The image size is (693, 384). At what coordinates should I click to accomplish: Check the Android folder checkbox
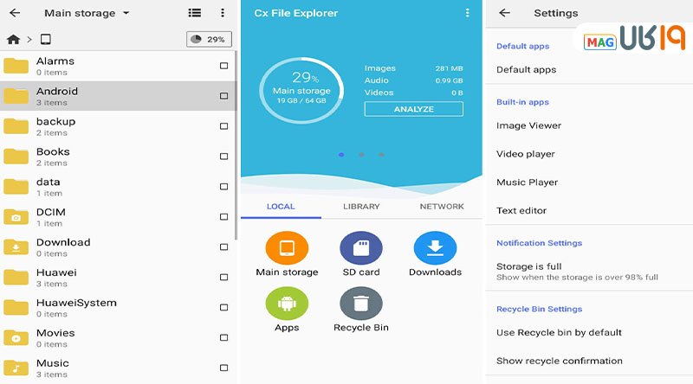[x=224, y=96]
